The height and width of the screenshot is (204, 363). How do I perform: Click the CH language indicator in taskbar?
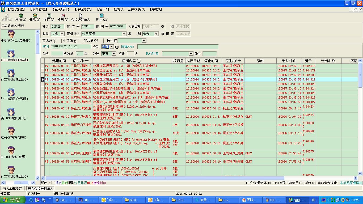coord(314,200)
